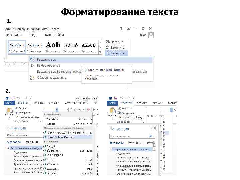Click Формат по образцу in left window
The width and height of the screenshot is (240, 180).
point(28,117)
